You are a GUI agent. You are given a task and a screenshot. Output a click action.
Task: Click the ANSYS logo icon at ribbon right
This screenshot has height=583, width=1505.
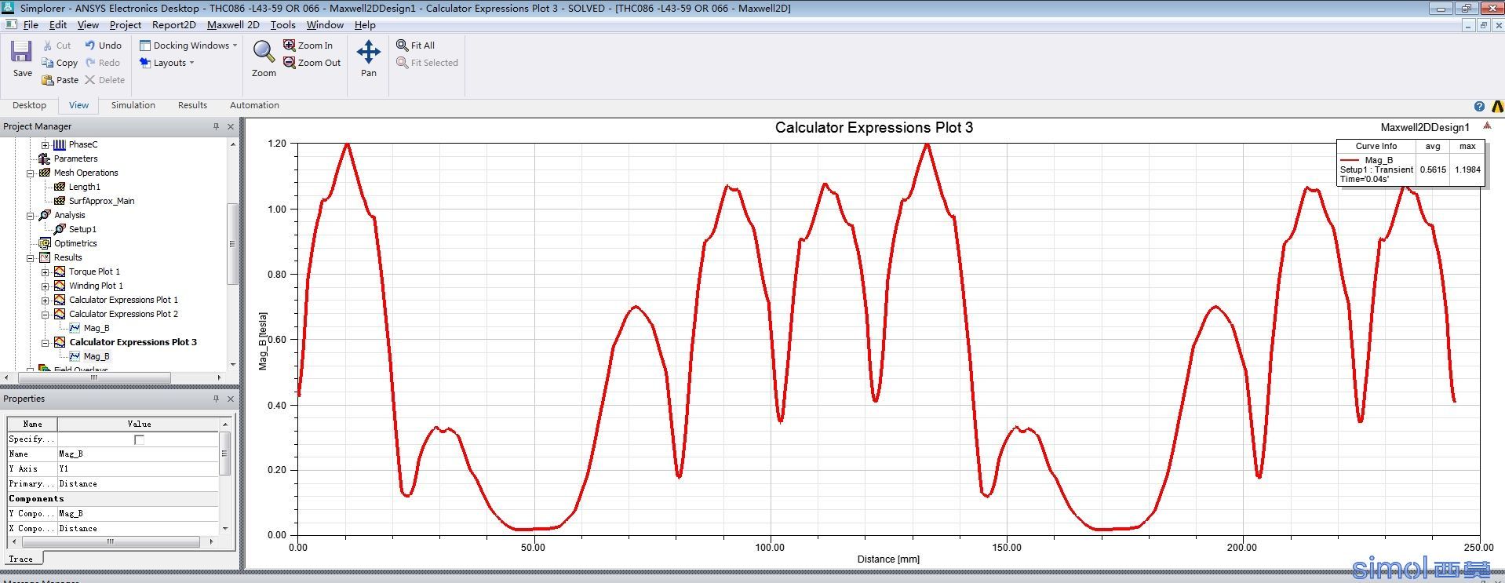click(1497, 106)
